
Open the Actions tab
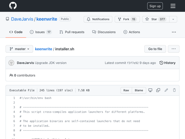pyautogui.click(x=132, y=32)
